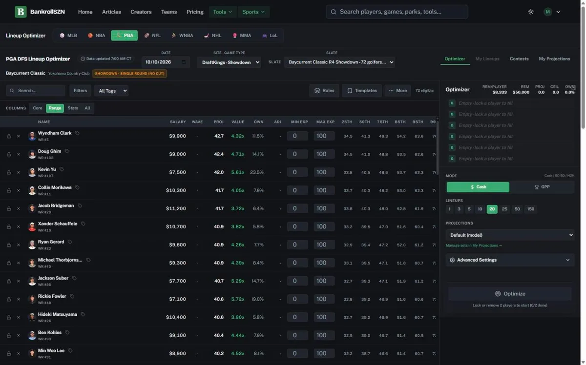Click the player table vertical scrollbar
The image size is (586, 365).
click(x=438, y=148)
